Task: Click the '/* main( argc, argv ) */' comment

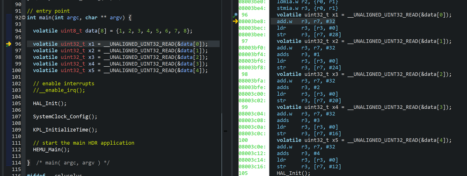Action: click(73, 162)
